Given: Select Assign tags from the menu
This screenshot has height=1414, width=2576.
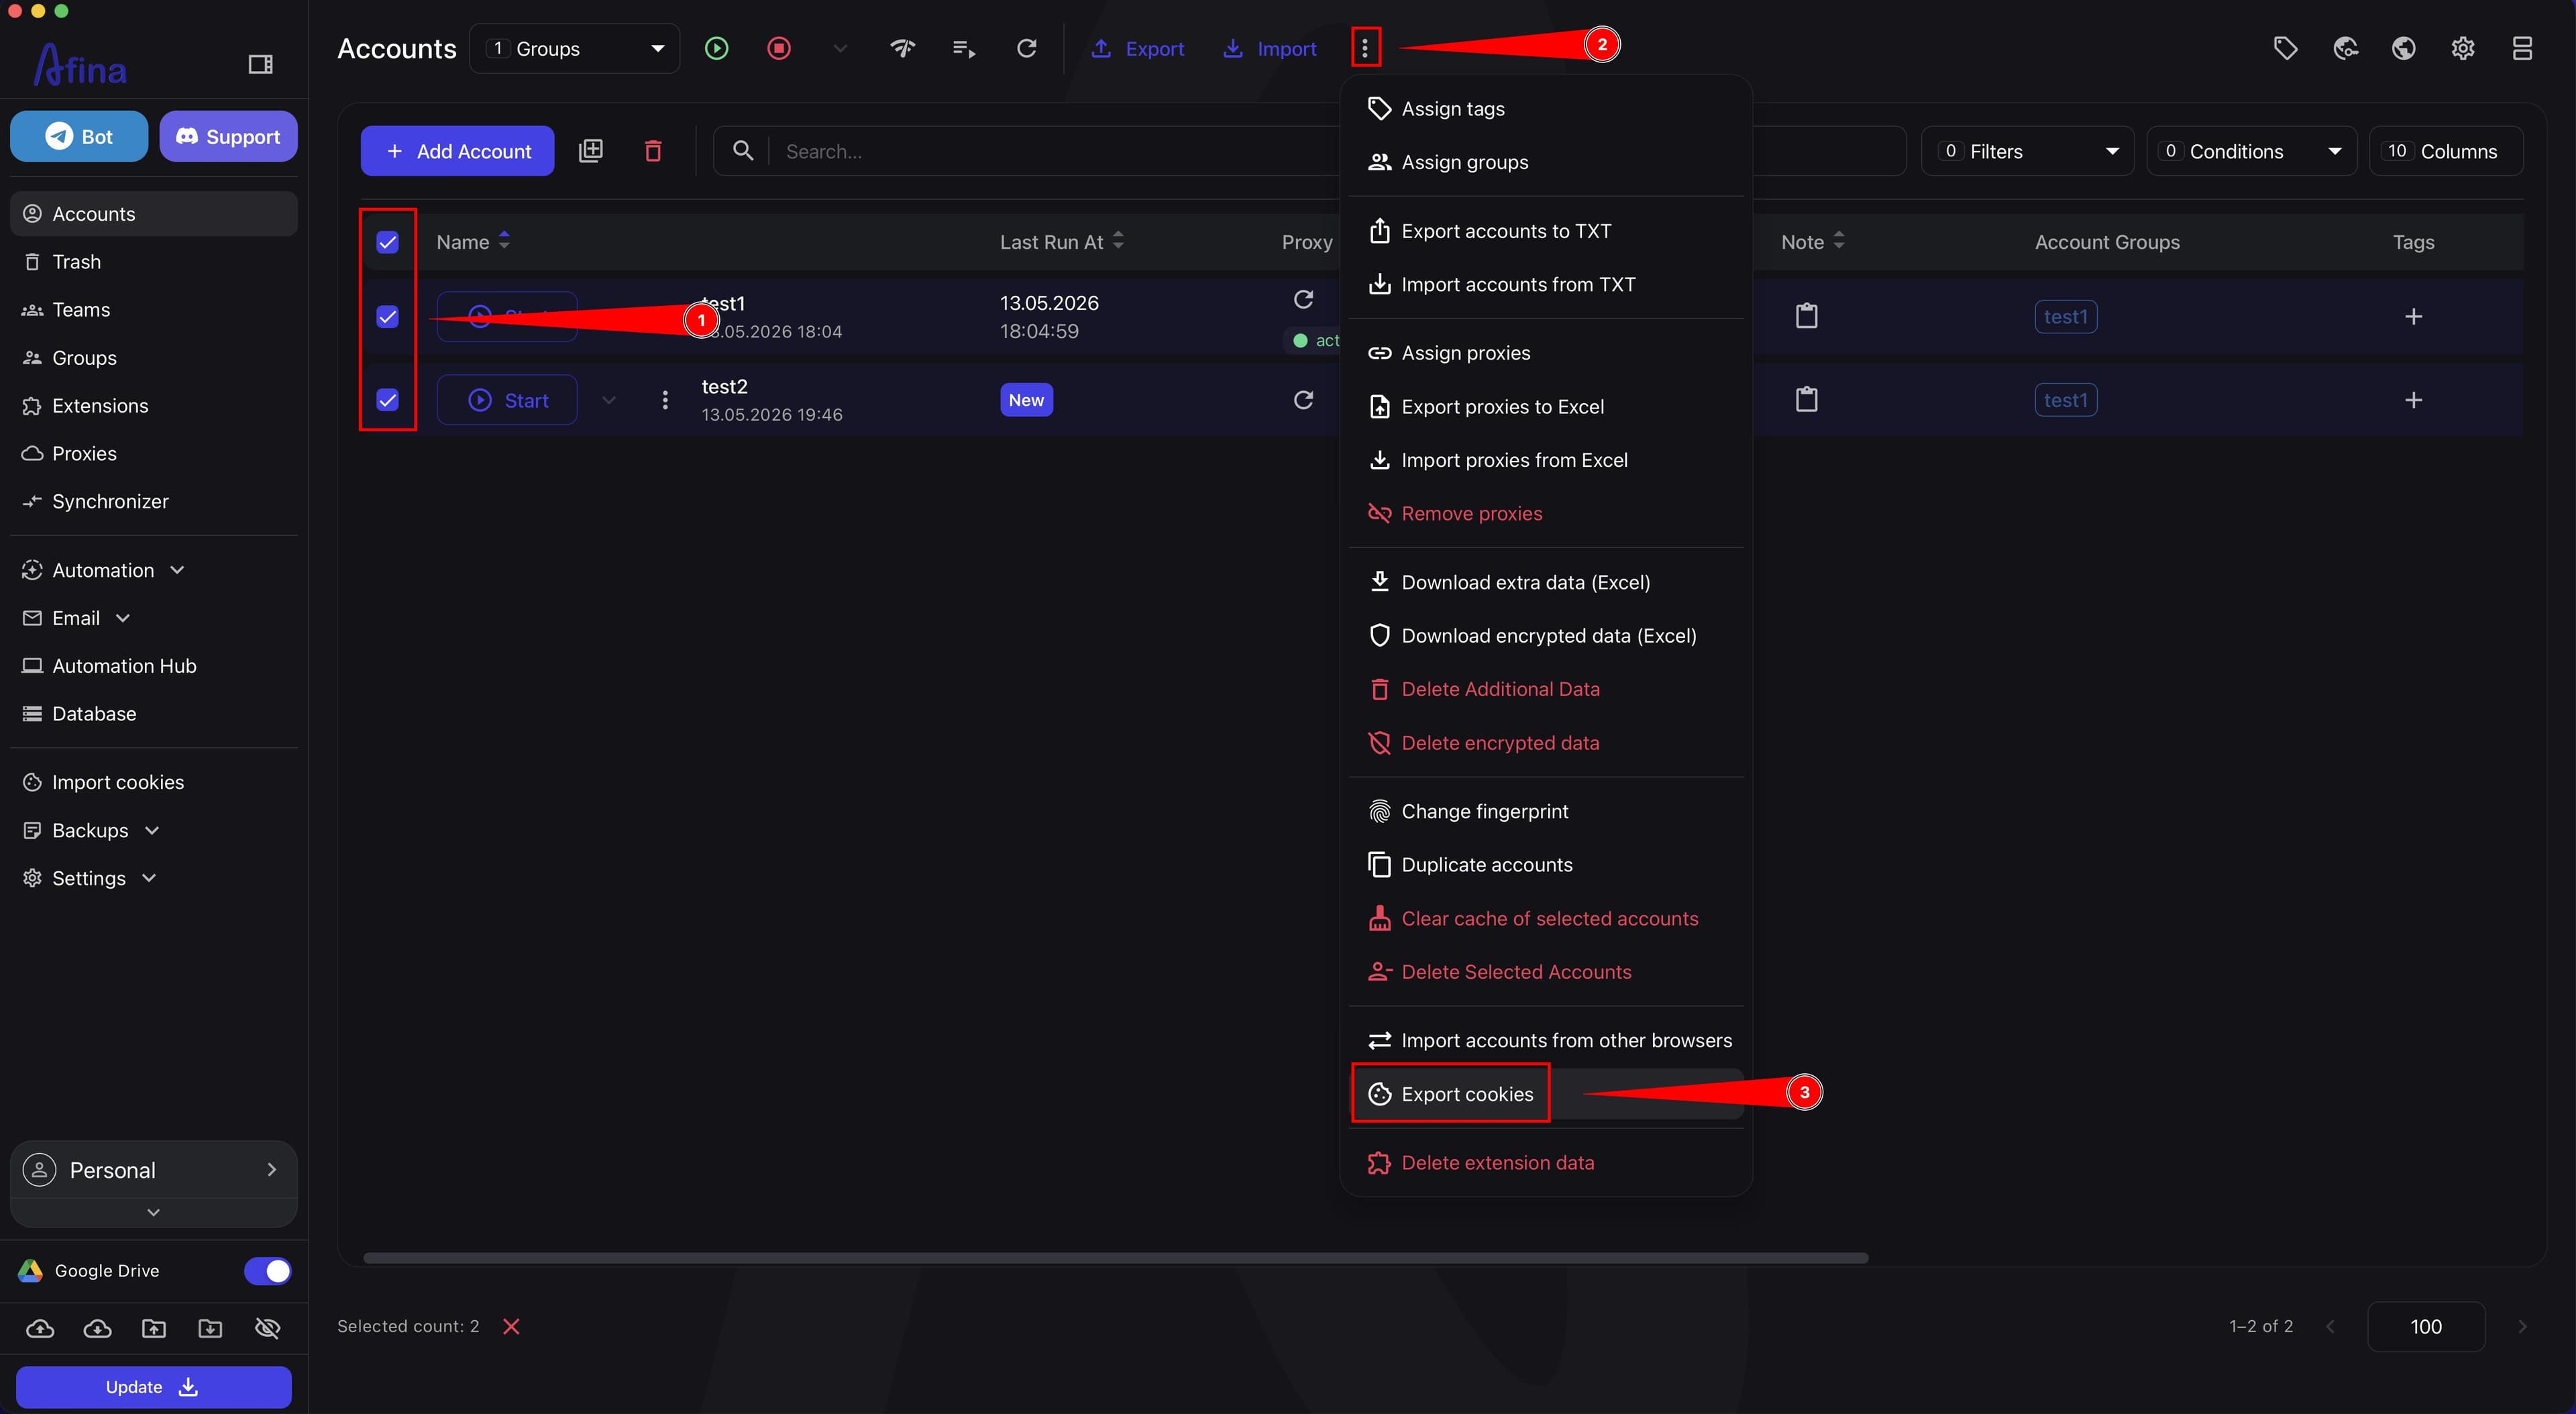Looking at the screenshot, I should 1545,108.
